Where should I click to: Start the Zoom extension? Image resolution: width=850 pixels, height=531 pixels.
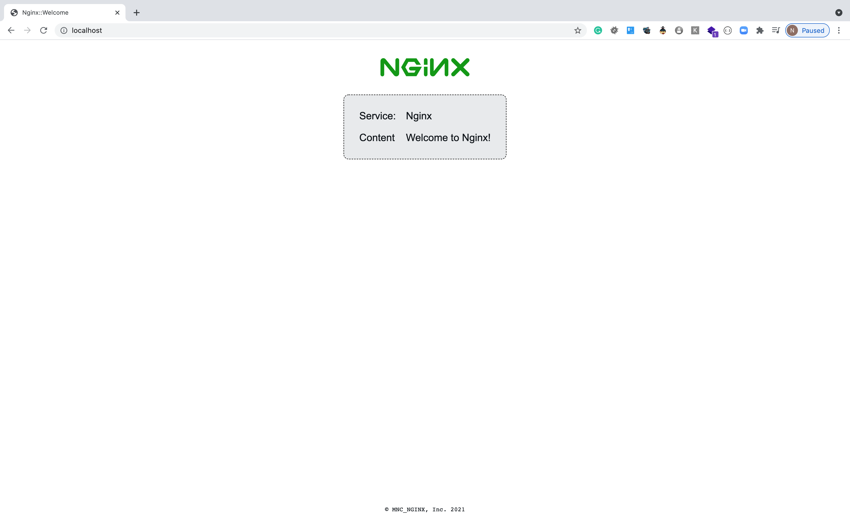pyautogui.click(x=743, y=30)
